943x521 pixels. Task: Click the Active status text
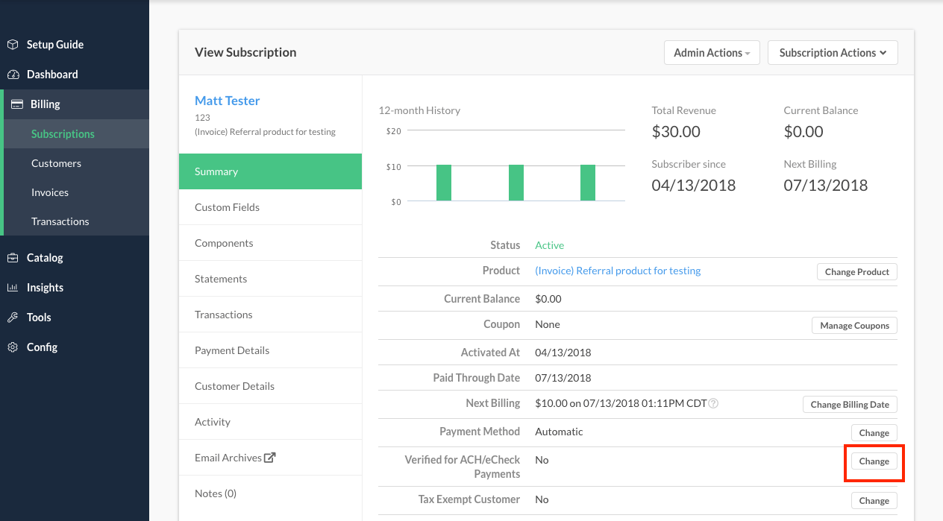[x=550, y=245]
